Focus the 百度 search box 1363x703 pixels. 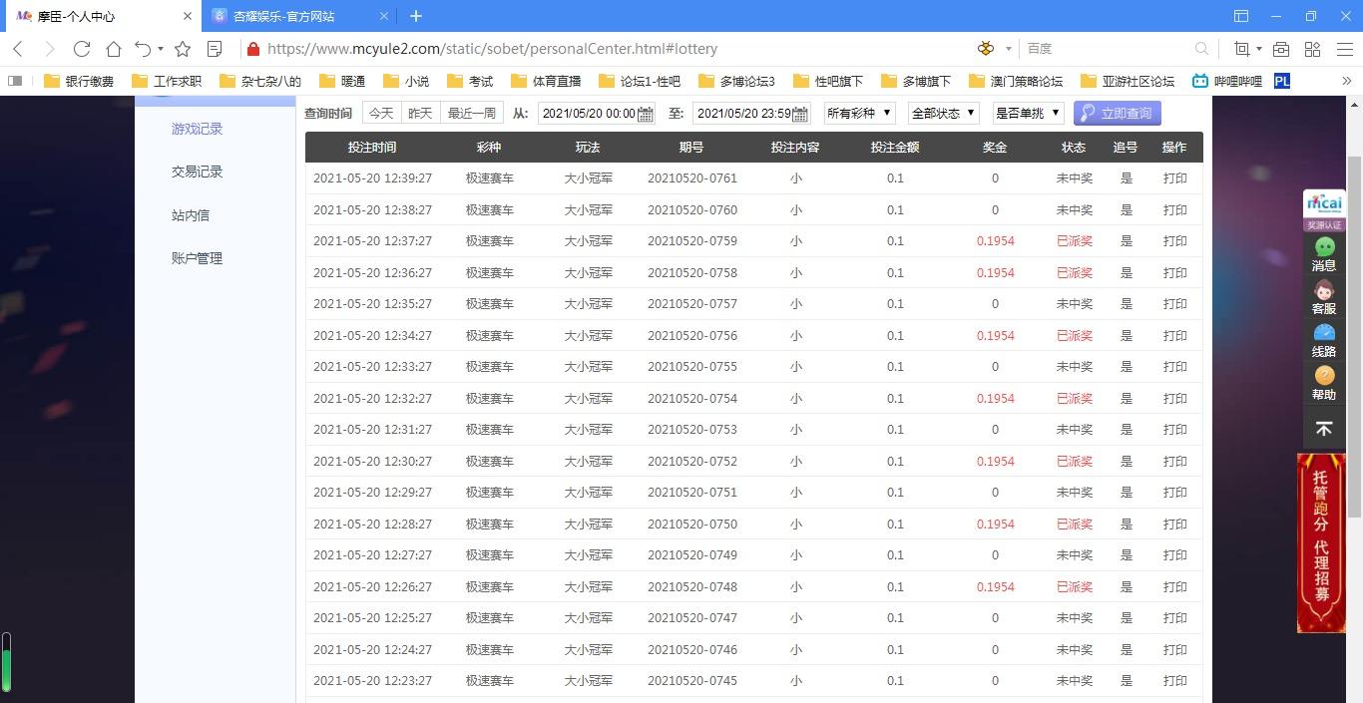pyautogui.click(x=1108, y=48)
